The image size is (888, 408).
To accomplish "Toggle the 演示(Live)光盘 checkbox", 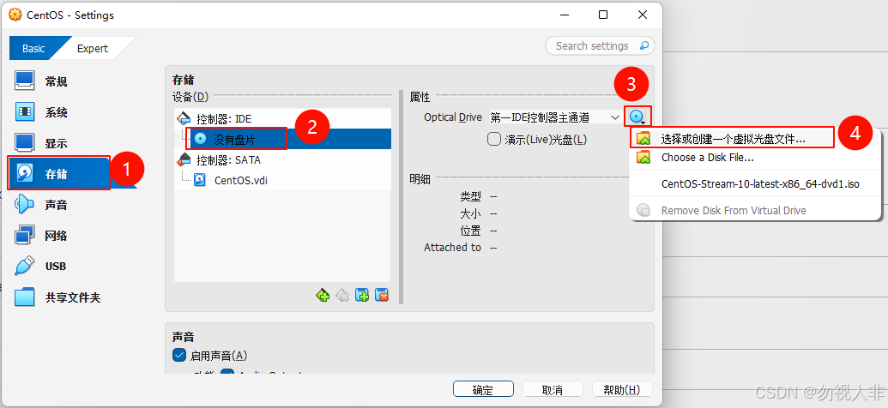I will (494, 139).
